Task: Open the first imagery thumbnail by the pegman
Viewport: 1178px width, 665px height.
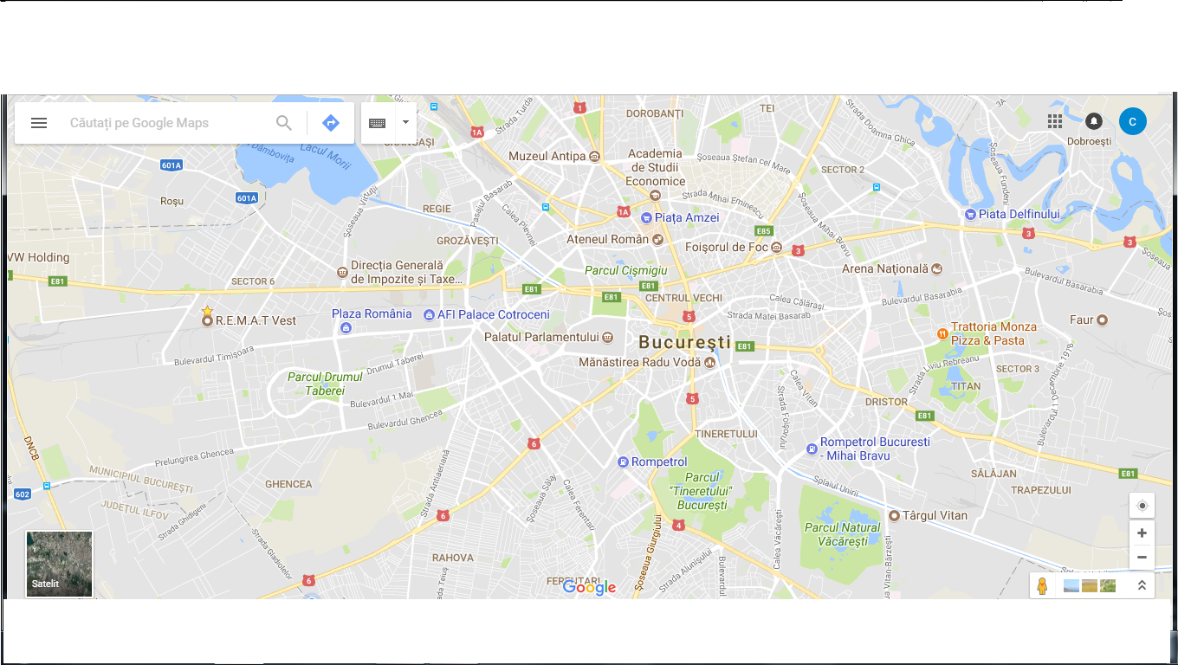Action: coord(1071,586)
